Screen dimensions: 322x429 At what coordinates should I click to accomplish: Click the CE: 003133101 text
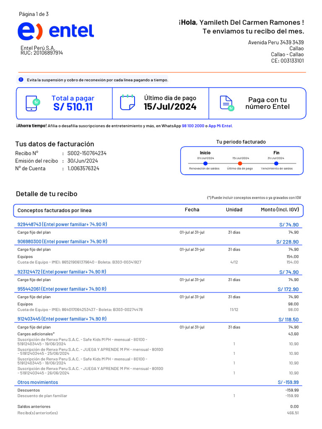(x=288, y=61)
